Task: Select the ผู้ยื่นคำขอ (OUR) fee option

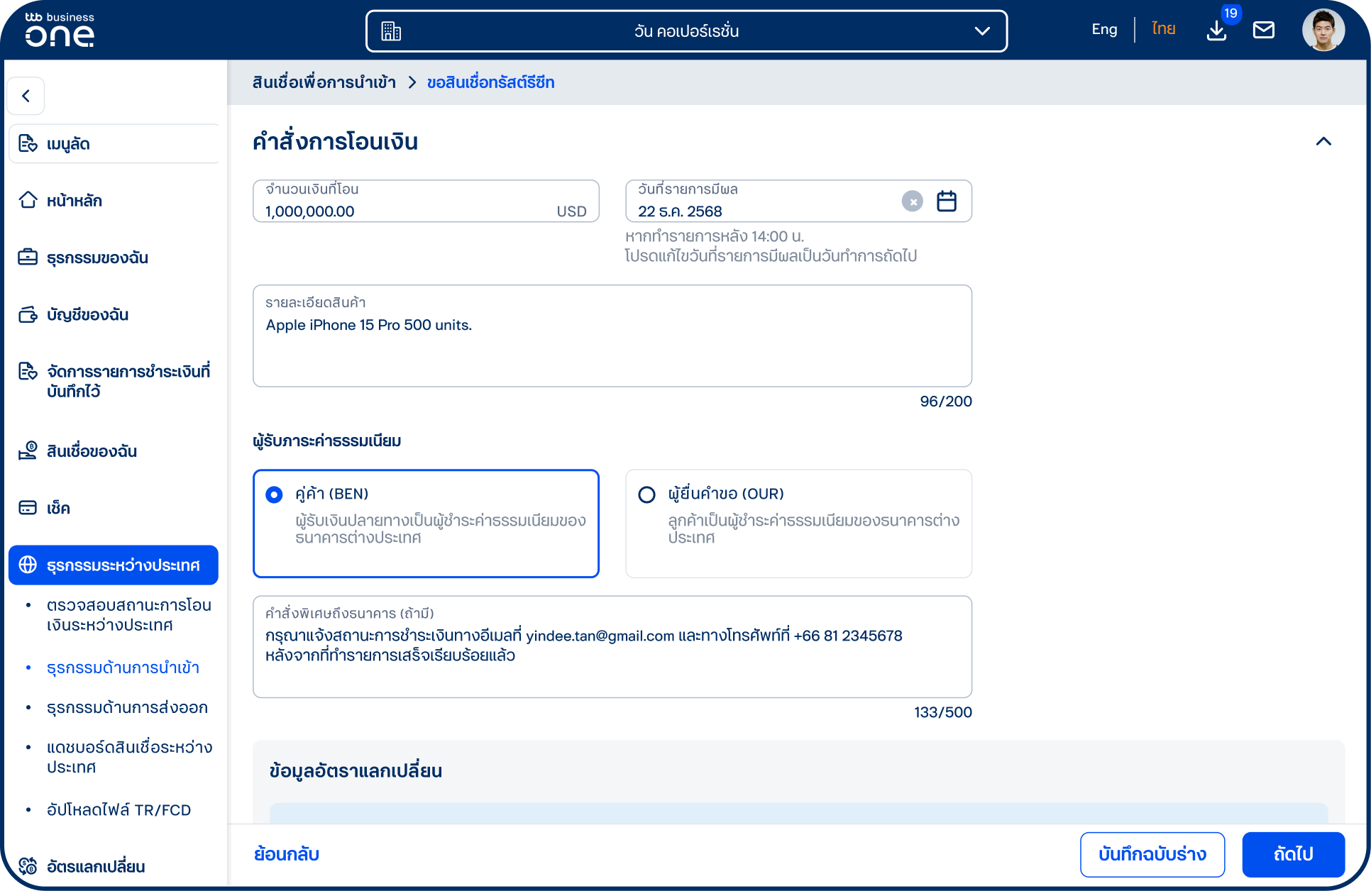Action: click(798, 524)
